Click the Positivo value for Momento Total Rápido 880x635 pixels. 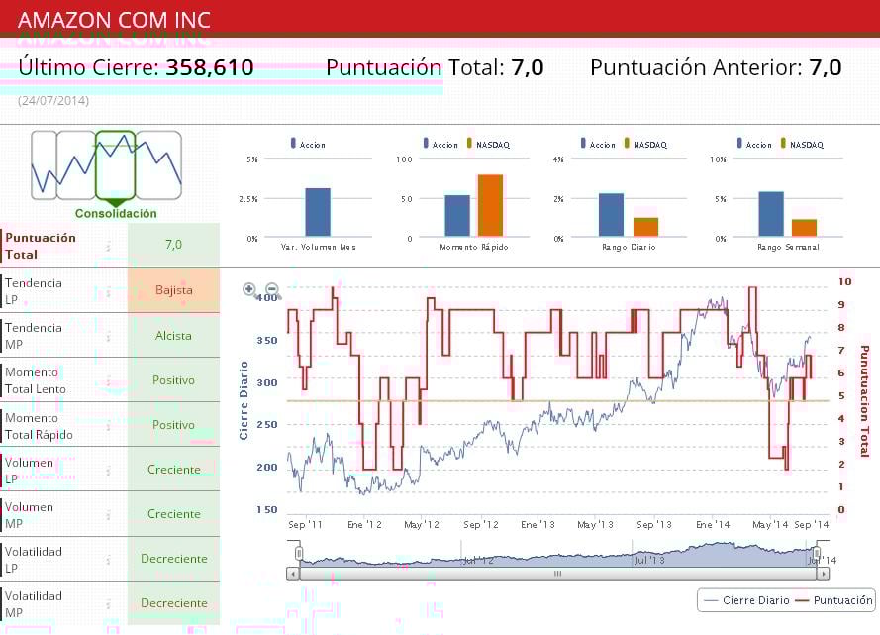click(173, 425)
